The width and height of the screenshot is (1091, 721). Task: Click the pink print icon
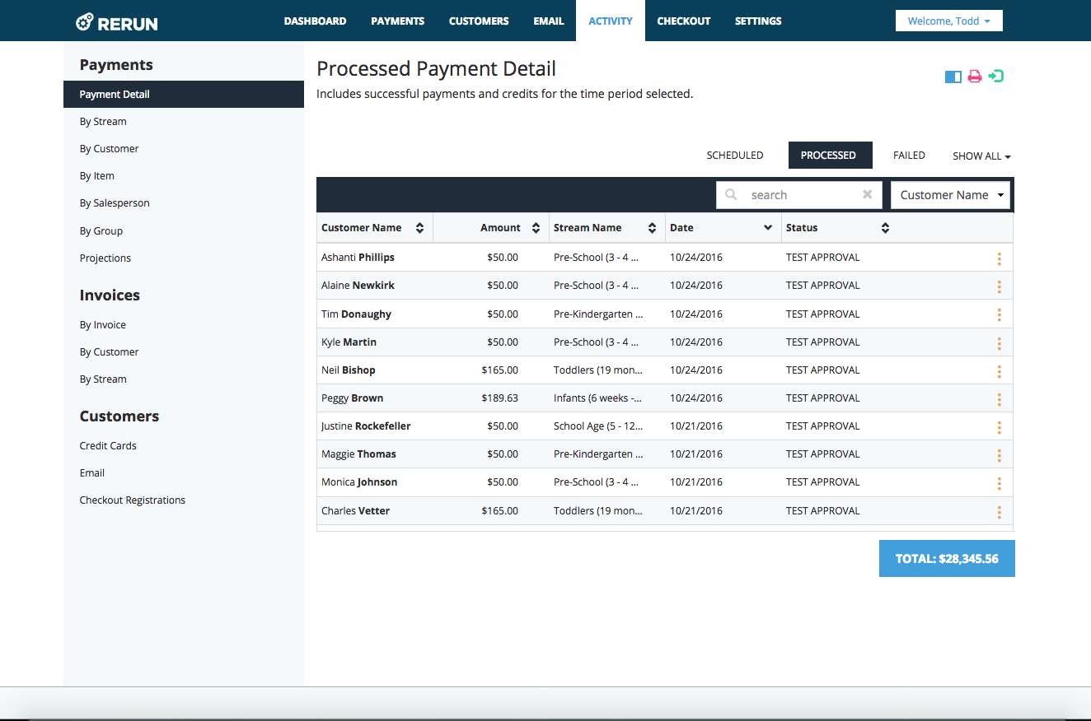click(975, 77)
